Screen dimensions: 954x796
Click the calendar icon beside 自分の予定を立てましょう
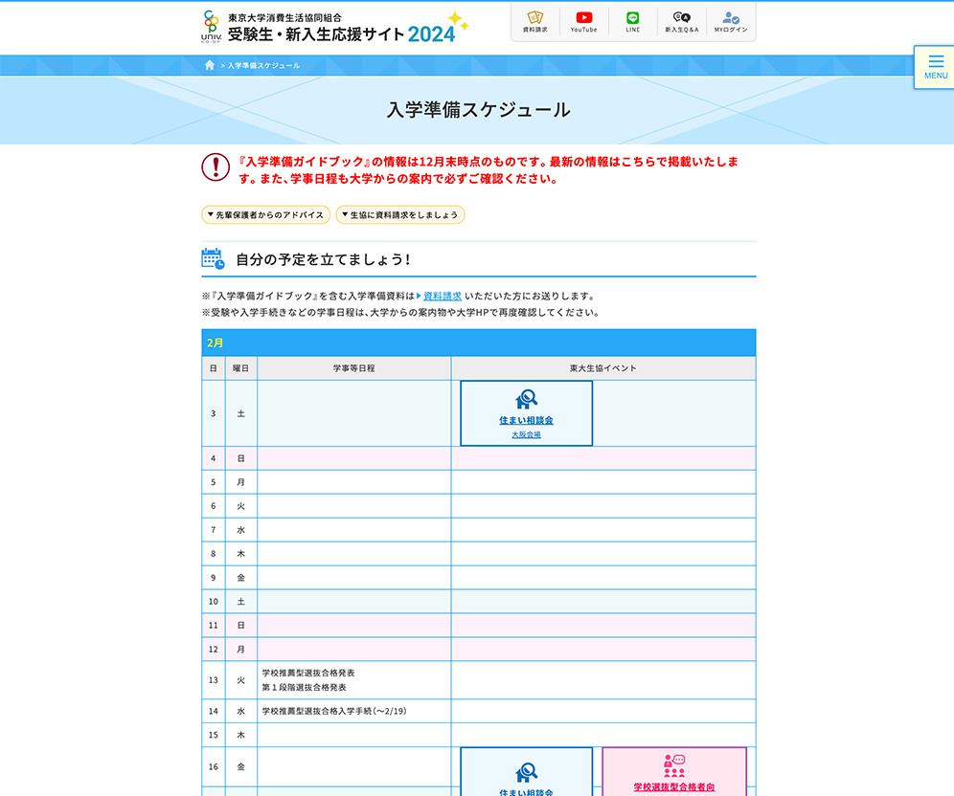(213, 259)
